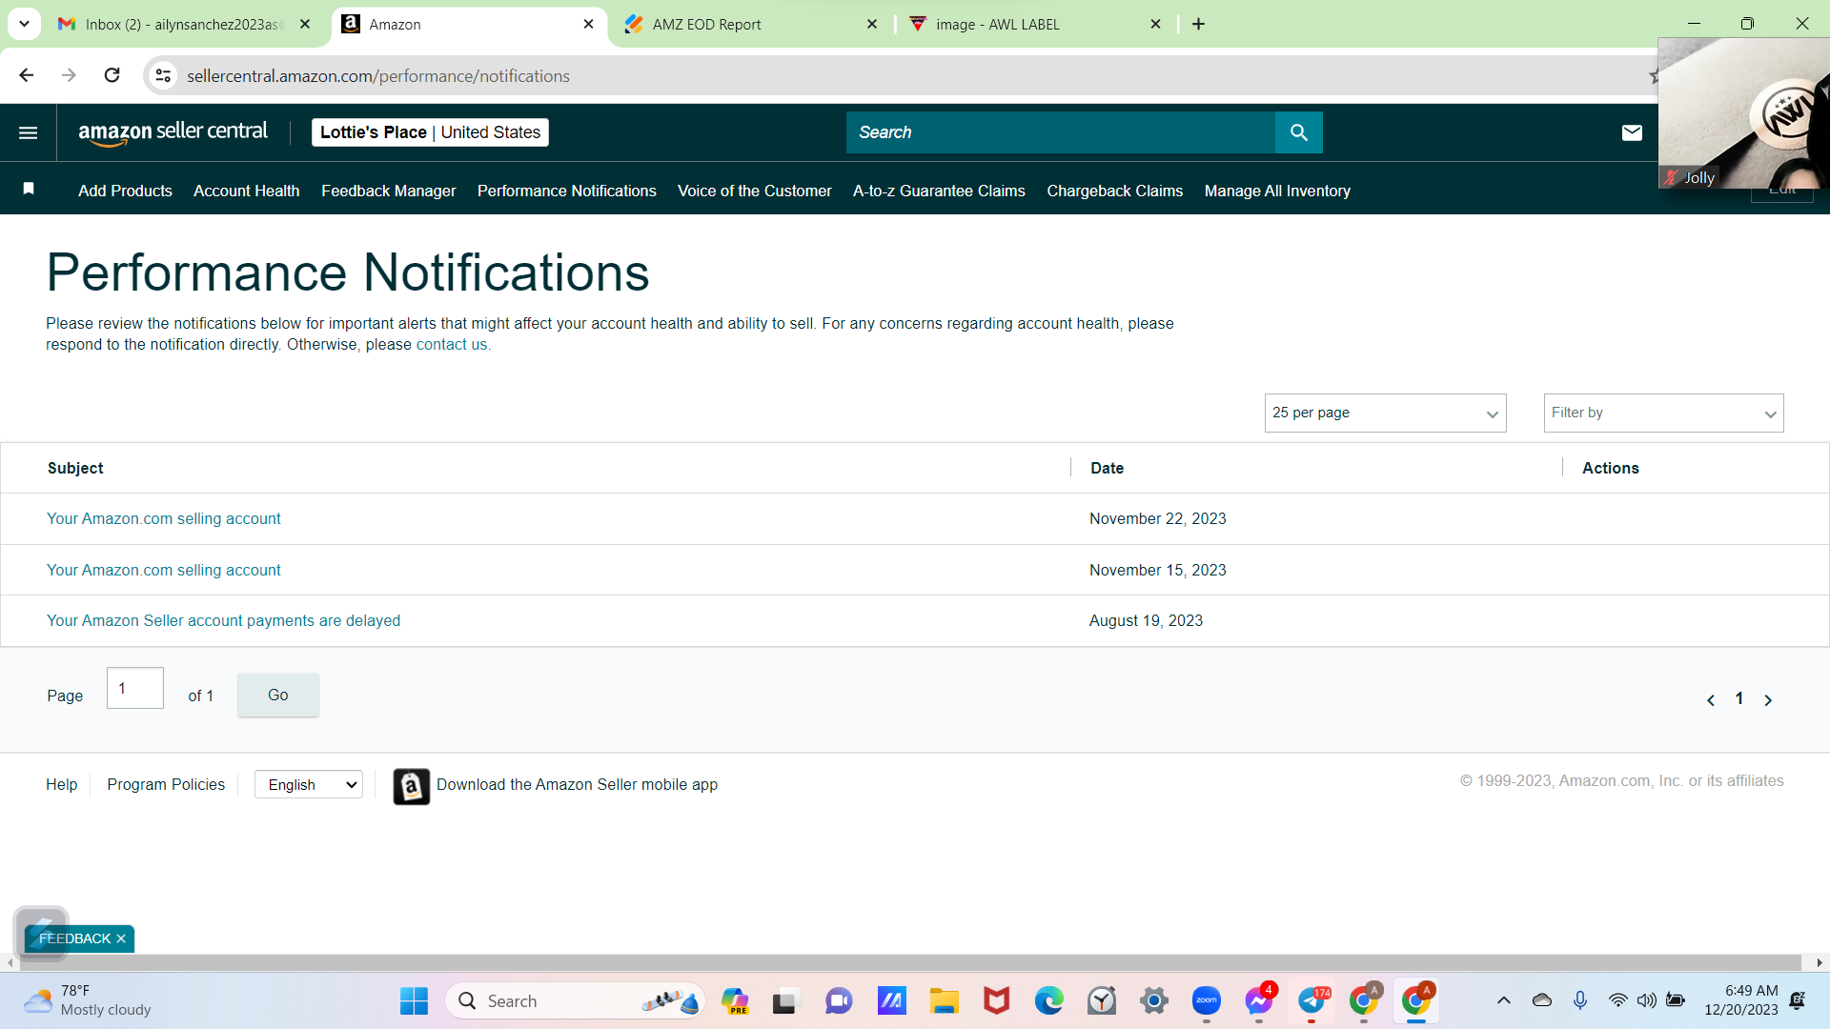Click the Seller Central search field

pyautogui.click(x=1060, y=132)
